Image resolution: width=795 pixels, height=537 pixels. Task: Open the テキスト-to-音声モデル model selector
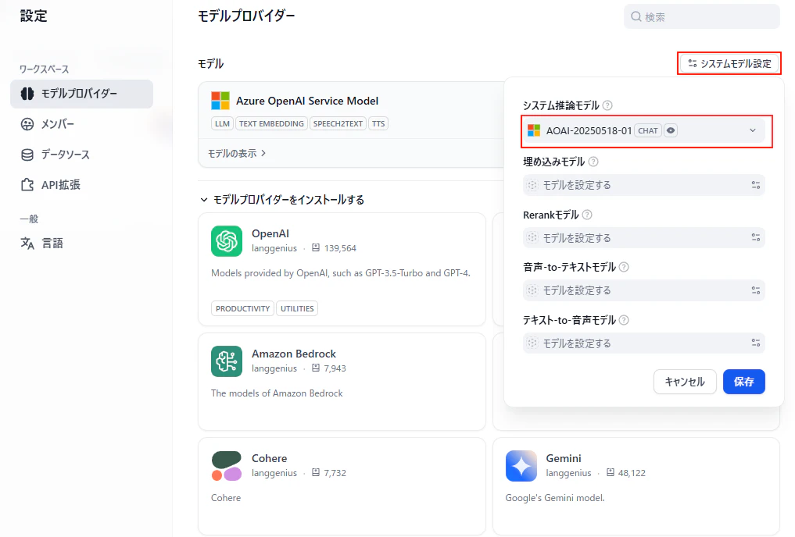(644, 343)
